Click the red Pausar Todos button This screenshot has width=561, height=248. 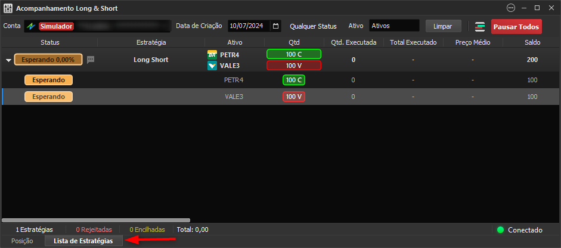[x=516, y=26]
